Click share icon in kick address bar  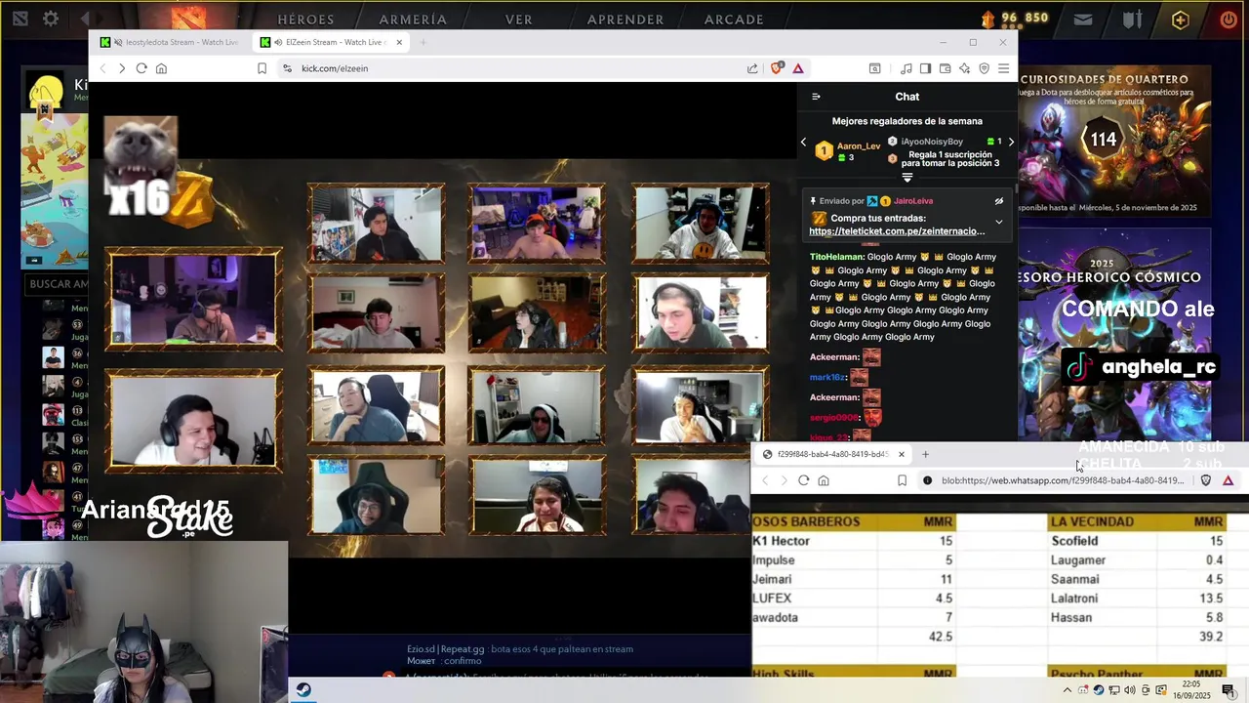coord(752,68)
